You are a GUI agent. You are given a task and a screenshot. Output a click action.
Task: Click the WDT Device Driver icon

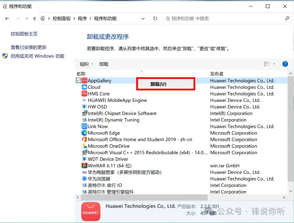pos(84,159)
